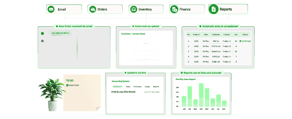Click the TO DO note heading
This screenshot has width=292, height=119.
(70, 81)
